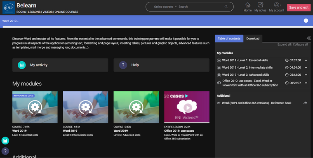Image resolution: width=313 pixels, height=158 pixels.
Task: Open My notes icon
Action: point(260,5)
